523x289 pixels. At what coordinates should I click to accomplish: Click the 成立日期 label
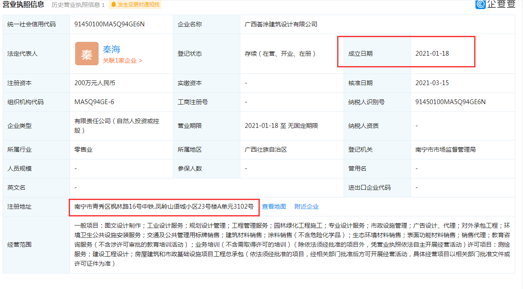(360, 54)
